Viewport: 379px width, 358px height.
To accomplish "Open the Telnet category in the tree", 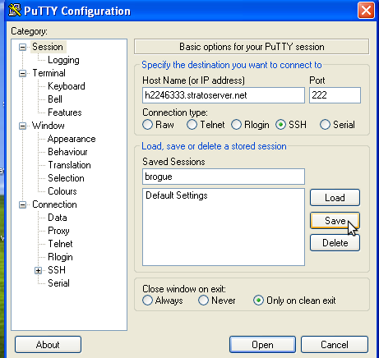I will 60,244.
